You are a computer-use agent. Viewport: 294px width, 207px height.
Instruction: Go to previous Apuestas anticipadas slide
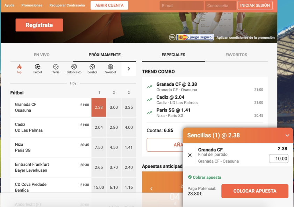[151, 188]
